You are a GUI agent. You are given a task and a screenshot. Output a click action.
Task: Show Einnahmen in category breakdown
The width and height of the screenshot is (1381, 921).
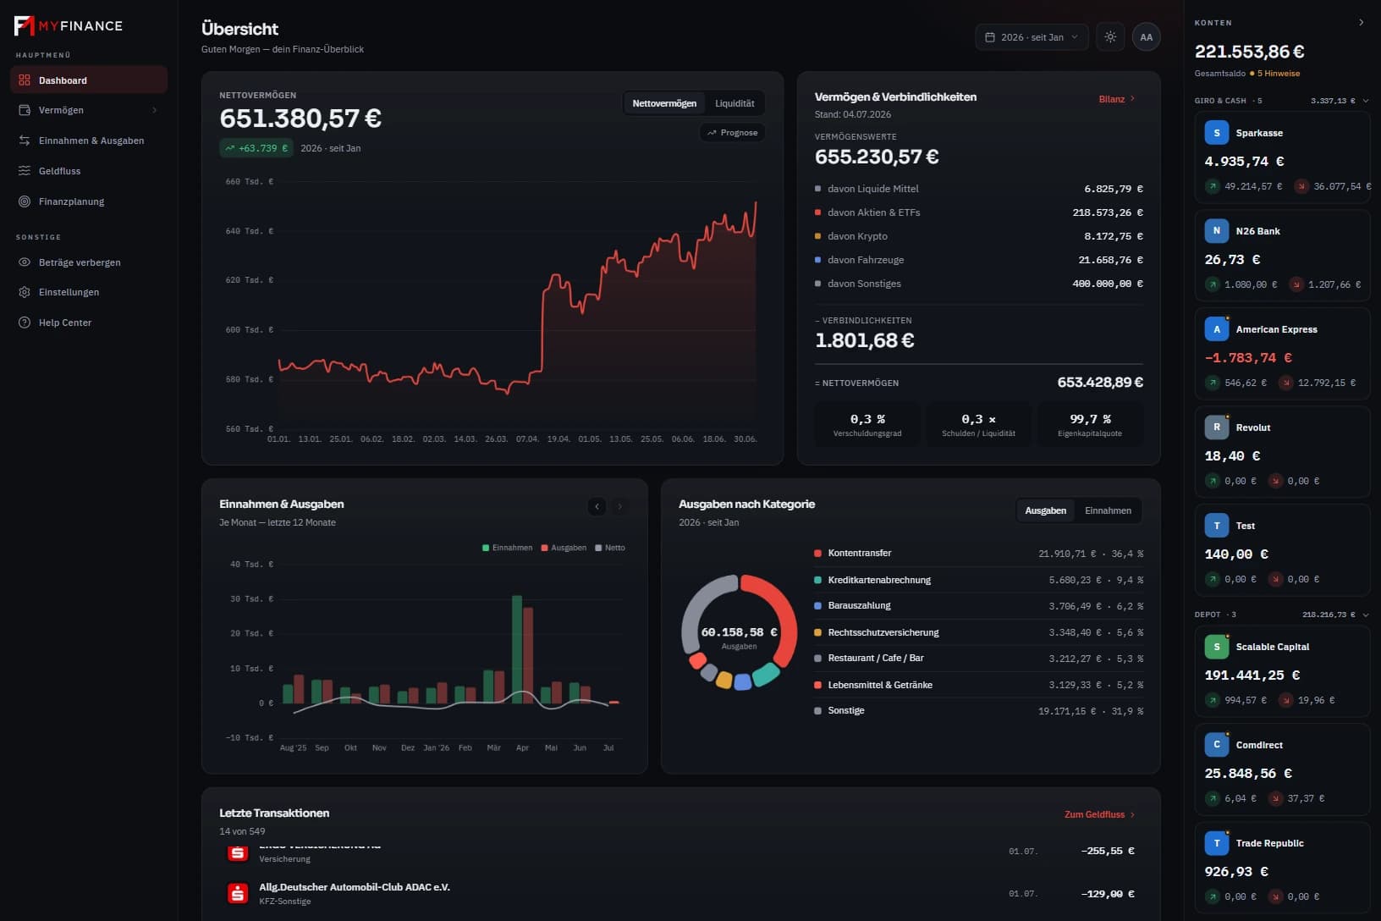coord(1108,510)
